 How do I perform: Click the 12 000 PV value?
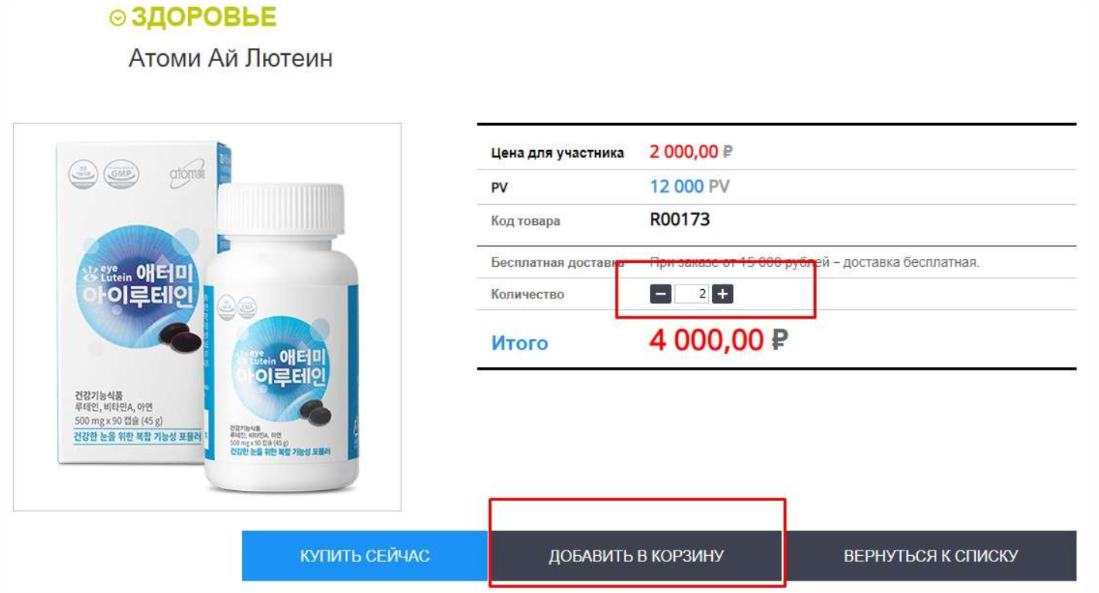coord(690,186)
